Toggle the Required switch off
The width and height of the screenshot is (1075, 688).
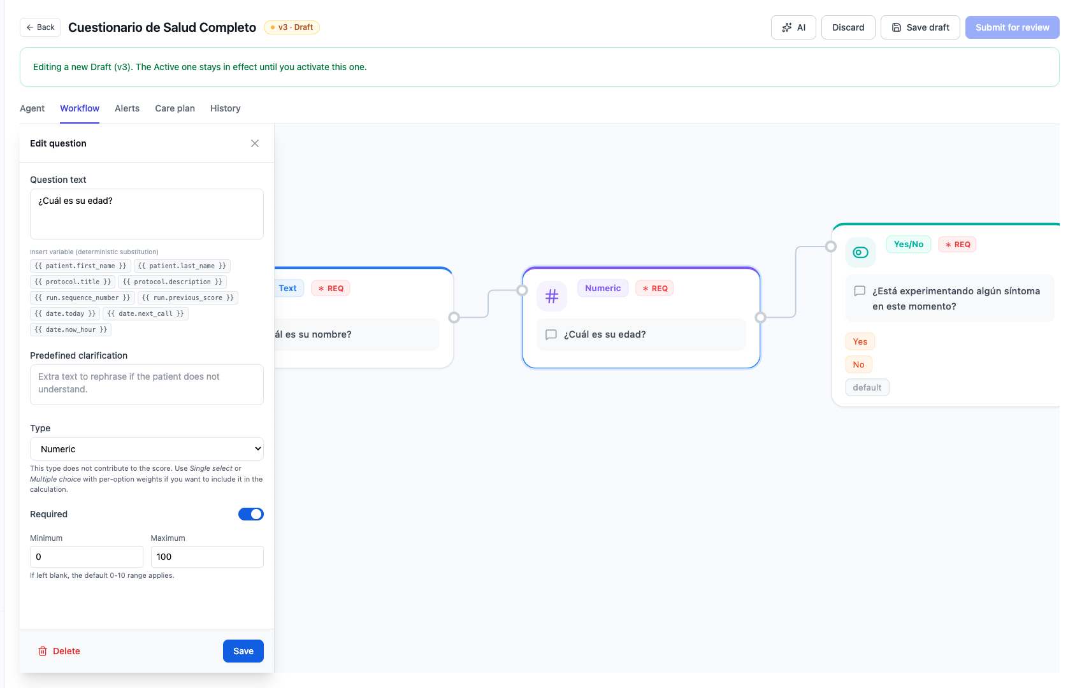pos(251,514)
